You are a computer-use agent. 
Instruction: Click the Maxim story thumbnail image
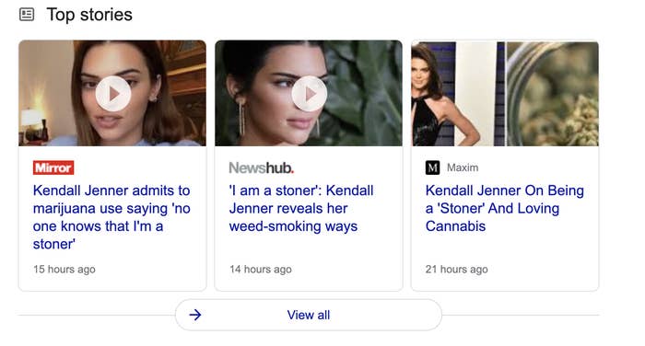click(x=505, y=93)
